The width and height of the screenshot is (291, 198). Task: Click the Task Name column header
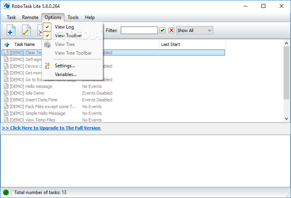coord(24,44)
